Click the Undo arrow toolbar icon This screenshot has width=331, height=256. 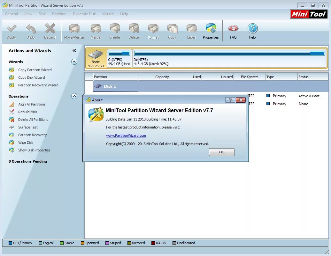click(31, 29)
